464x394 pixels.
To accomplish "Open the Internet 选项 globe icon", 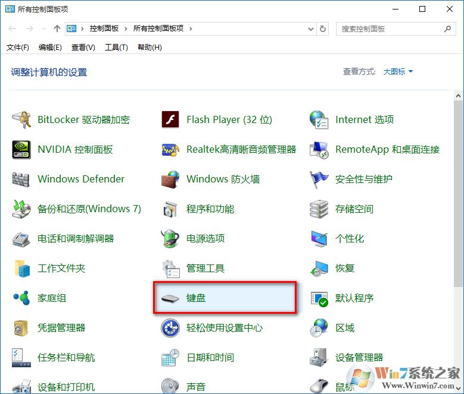I will (319, 119).
